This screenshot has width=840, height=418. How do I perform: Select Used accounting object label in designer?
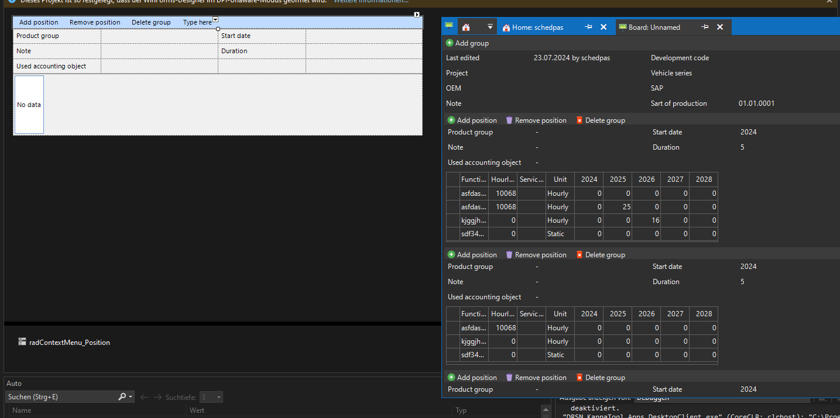click(x=51, y=66)
